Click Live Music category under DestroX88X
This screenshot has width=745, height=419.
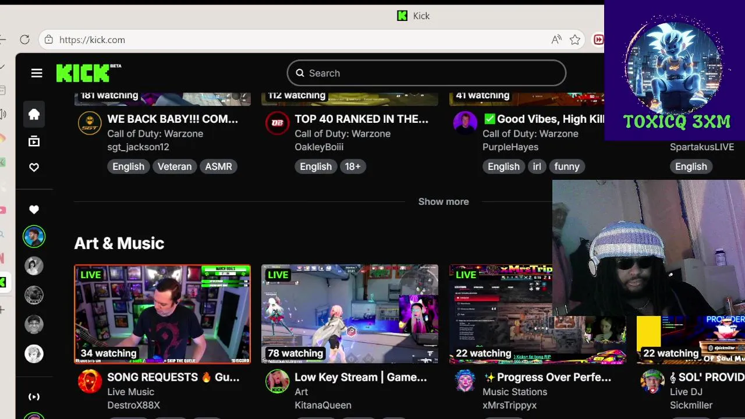tap(131, 392)
